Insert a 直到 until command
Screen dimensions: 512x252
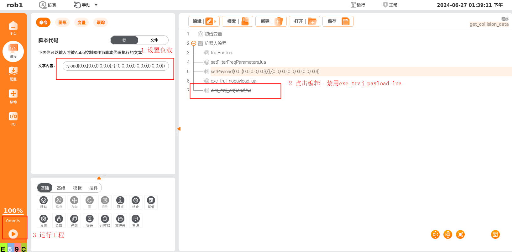tap(105, 202)
